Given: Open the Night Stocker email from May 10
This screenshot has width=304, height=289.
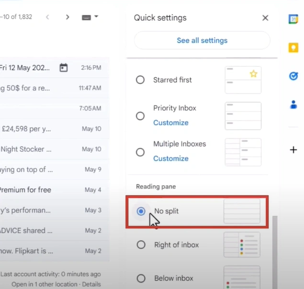Looking at the screenshot, I should 55,149.
